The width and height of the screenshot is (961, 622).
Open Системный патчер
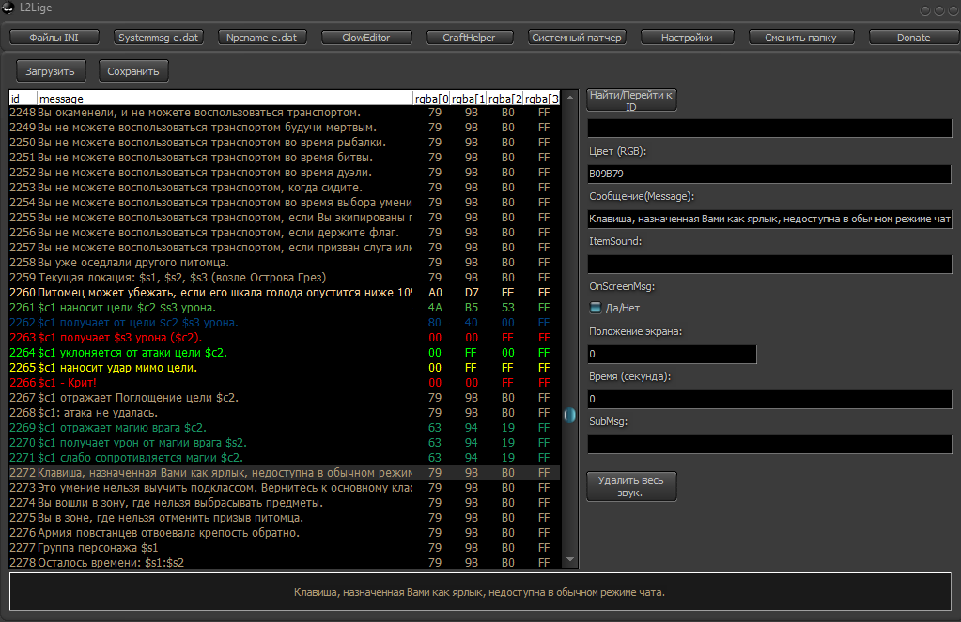point(576,38)
